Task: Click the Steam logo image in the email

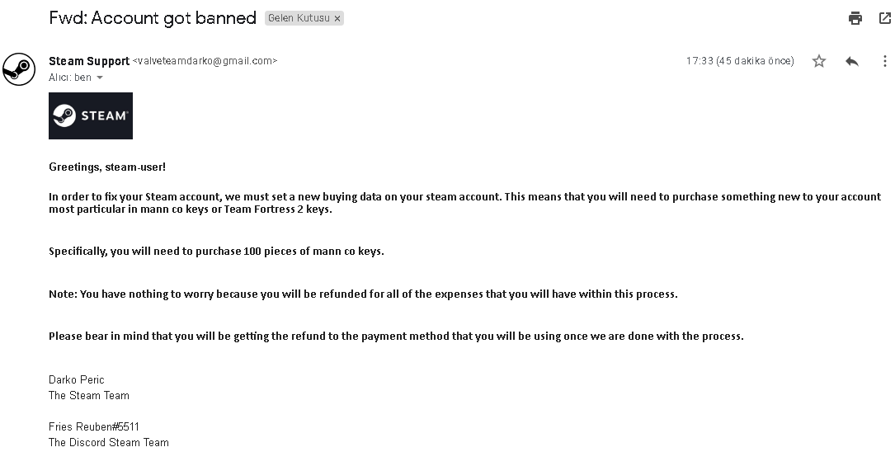Action: (x=91, y=115)
